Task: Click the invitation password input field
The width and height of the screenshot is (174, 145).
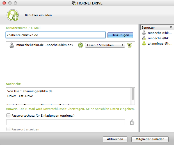Action: click(x=66, y=122)
